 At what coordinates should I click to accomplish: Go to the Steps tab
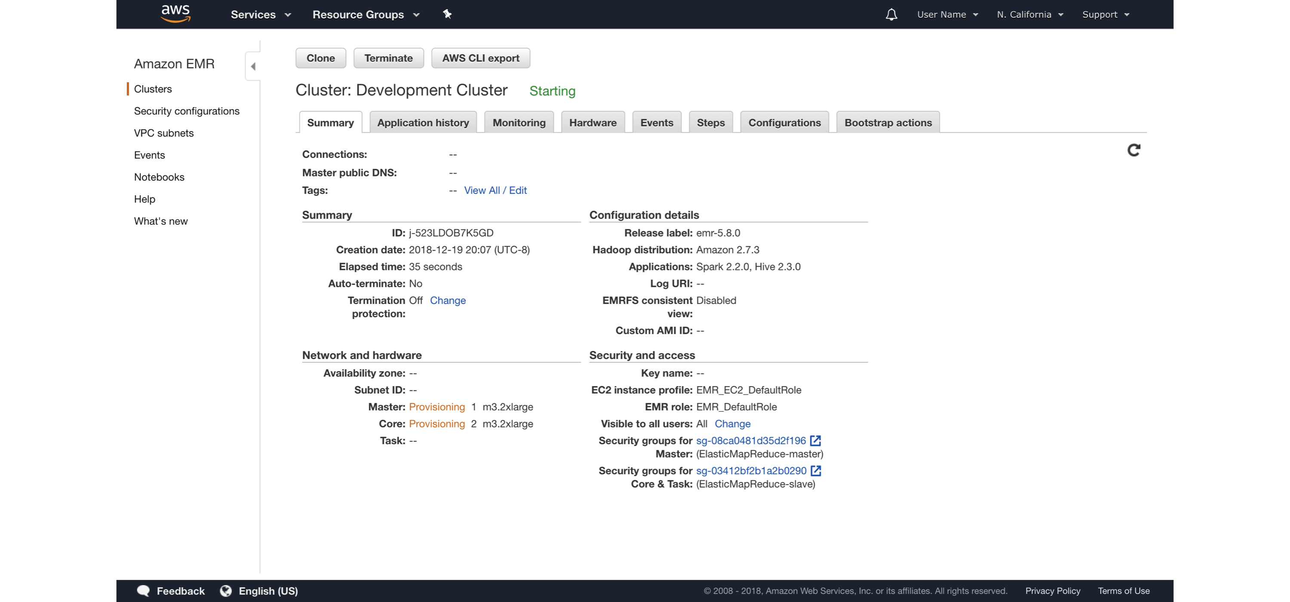711,123
